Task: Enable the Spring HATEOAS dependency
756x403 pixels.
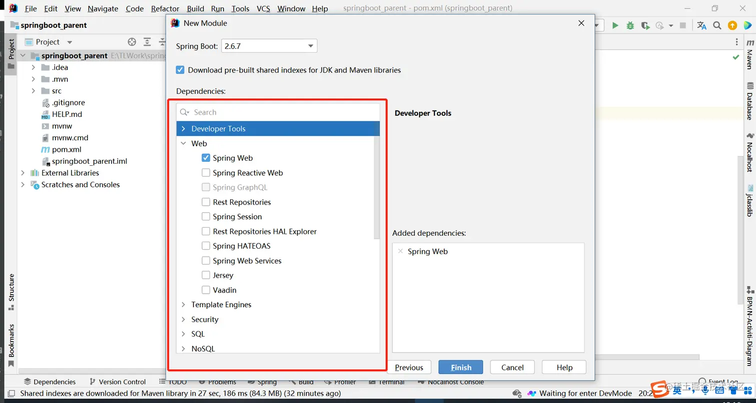Action: click(205, 246)
